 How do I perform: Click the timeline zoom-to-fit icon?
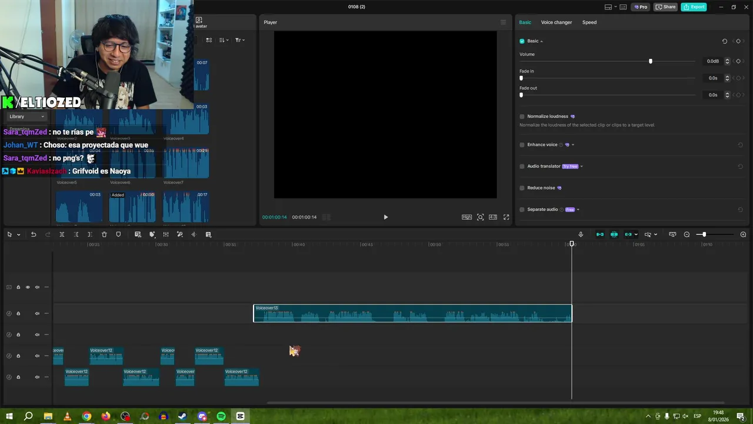coord(672,234)
